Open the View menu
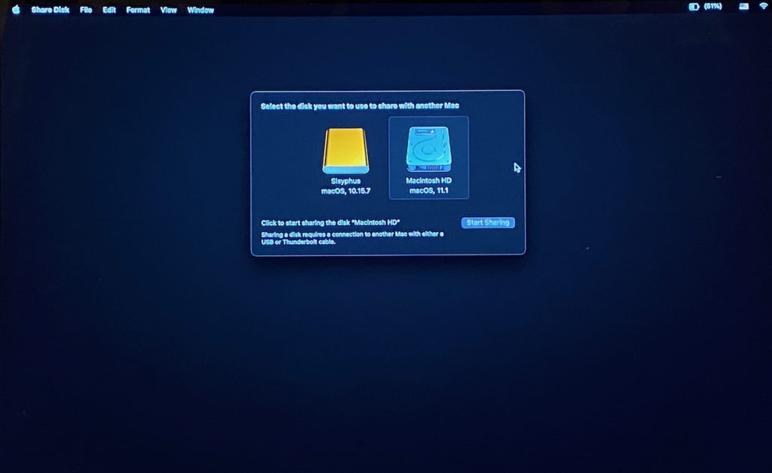The height and width of the screenshot is (473, 772). (169, 10)
